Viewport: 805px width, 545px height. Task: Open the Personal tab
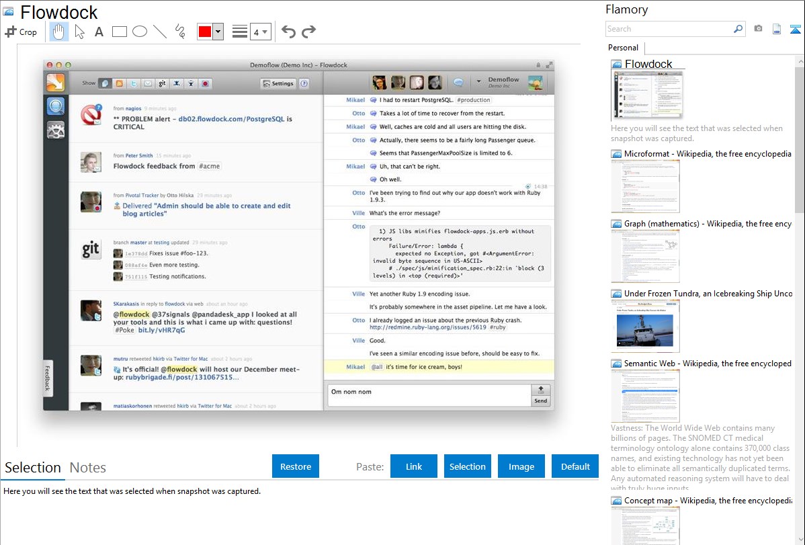(x=624, y=48)
